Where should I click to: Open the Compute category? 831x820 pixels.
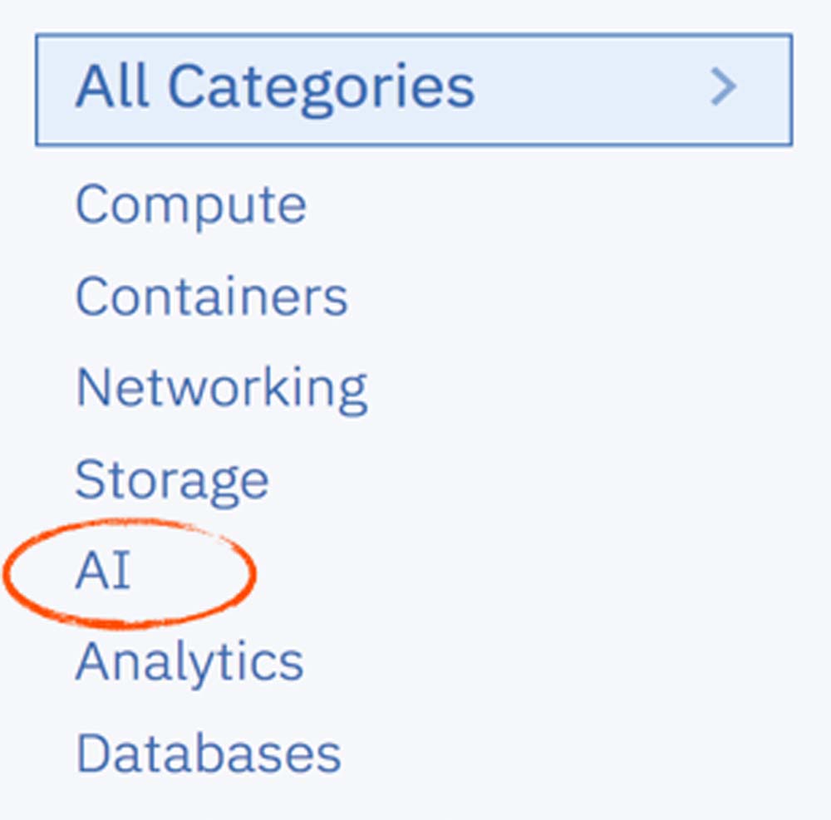tap(190, 204)
